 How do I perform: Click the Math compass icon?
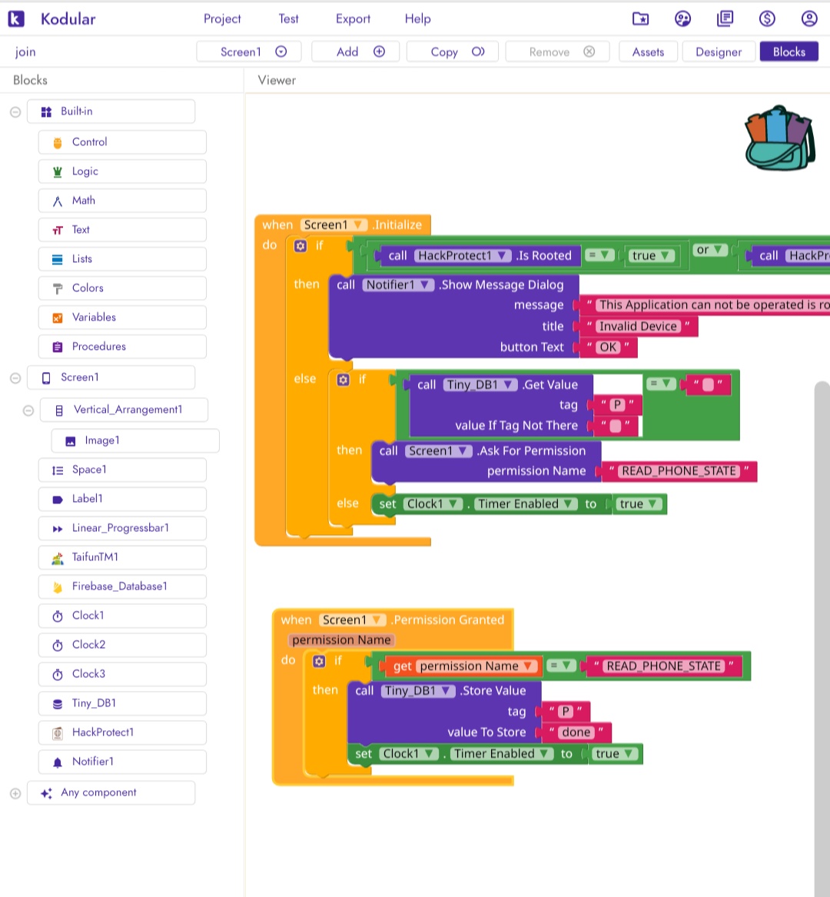point(58,201)
